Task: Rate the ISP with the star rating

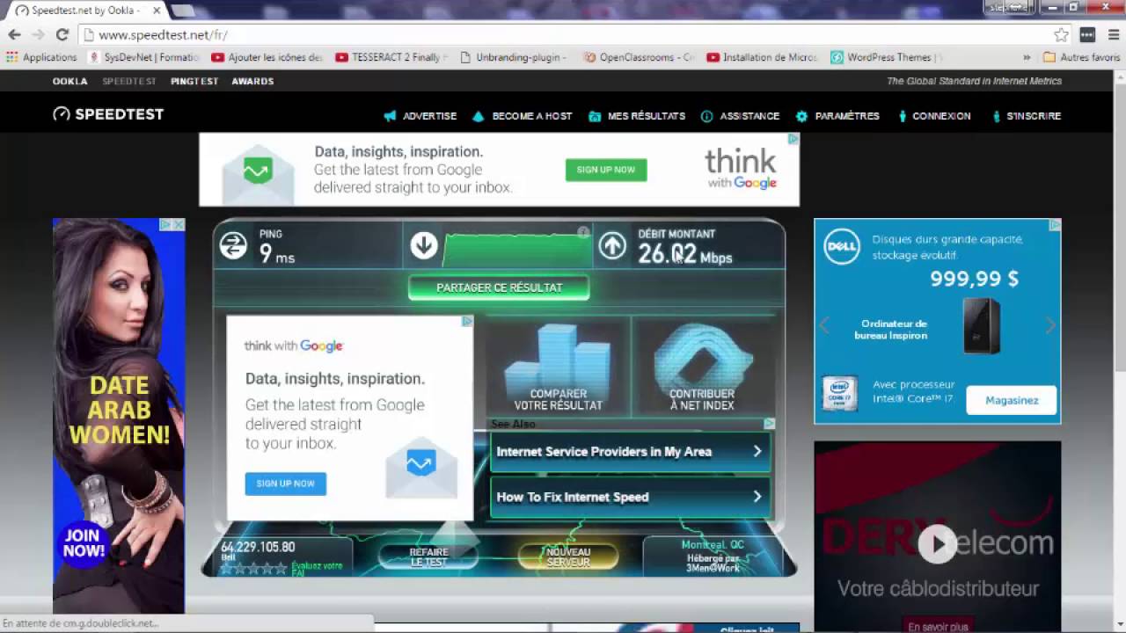Action: (253, 569)
